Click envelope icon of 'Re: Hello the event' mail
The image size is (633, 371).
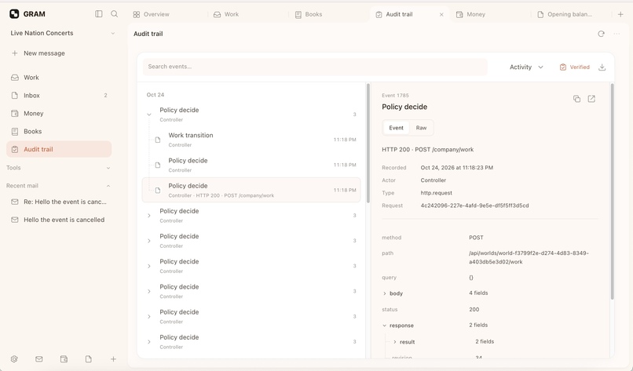(15, 202)
